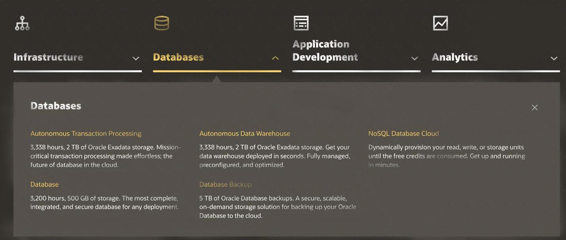Click text "critical transaction processing made effortless"
This screenshot has width=566, height=240.
pos(96,156)
